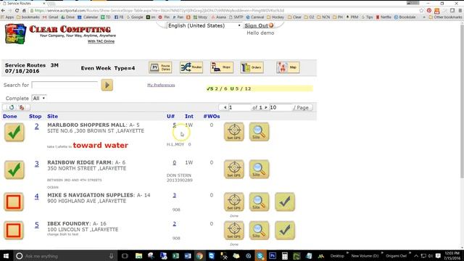Click the rows per page input field
This screenshot has height=261, width=464.
click(x=281, y=107)
